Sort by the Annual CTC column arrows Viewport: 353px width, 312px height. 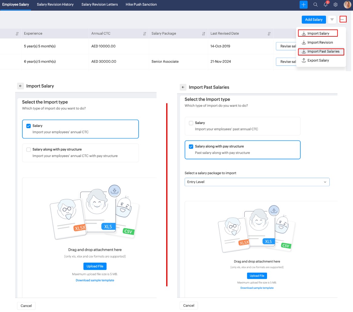point(145,34)
